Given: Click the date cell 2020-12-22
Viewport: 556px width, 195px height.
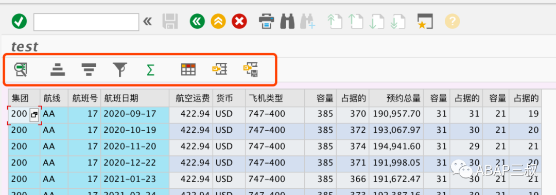Looking at the screenshot, I should (135, 163).
